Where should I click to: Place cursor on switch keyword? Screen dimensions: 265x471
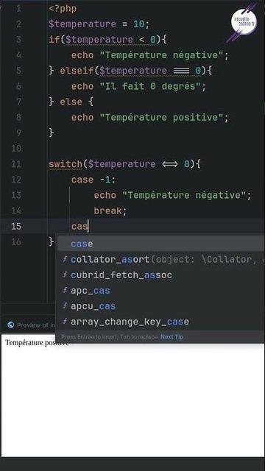[66, 164]
